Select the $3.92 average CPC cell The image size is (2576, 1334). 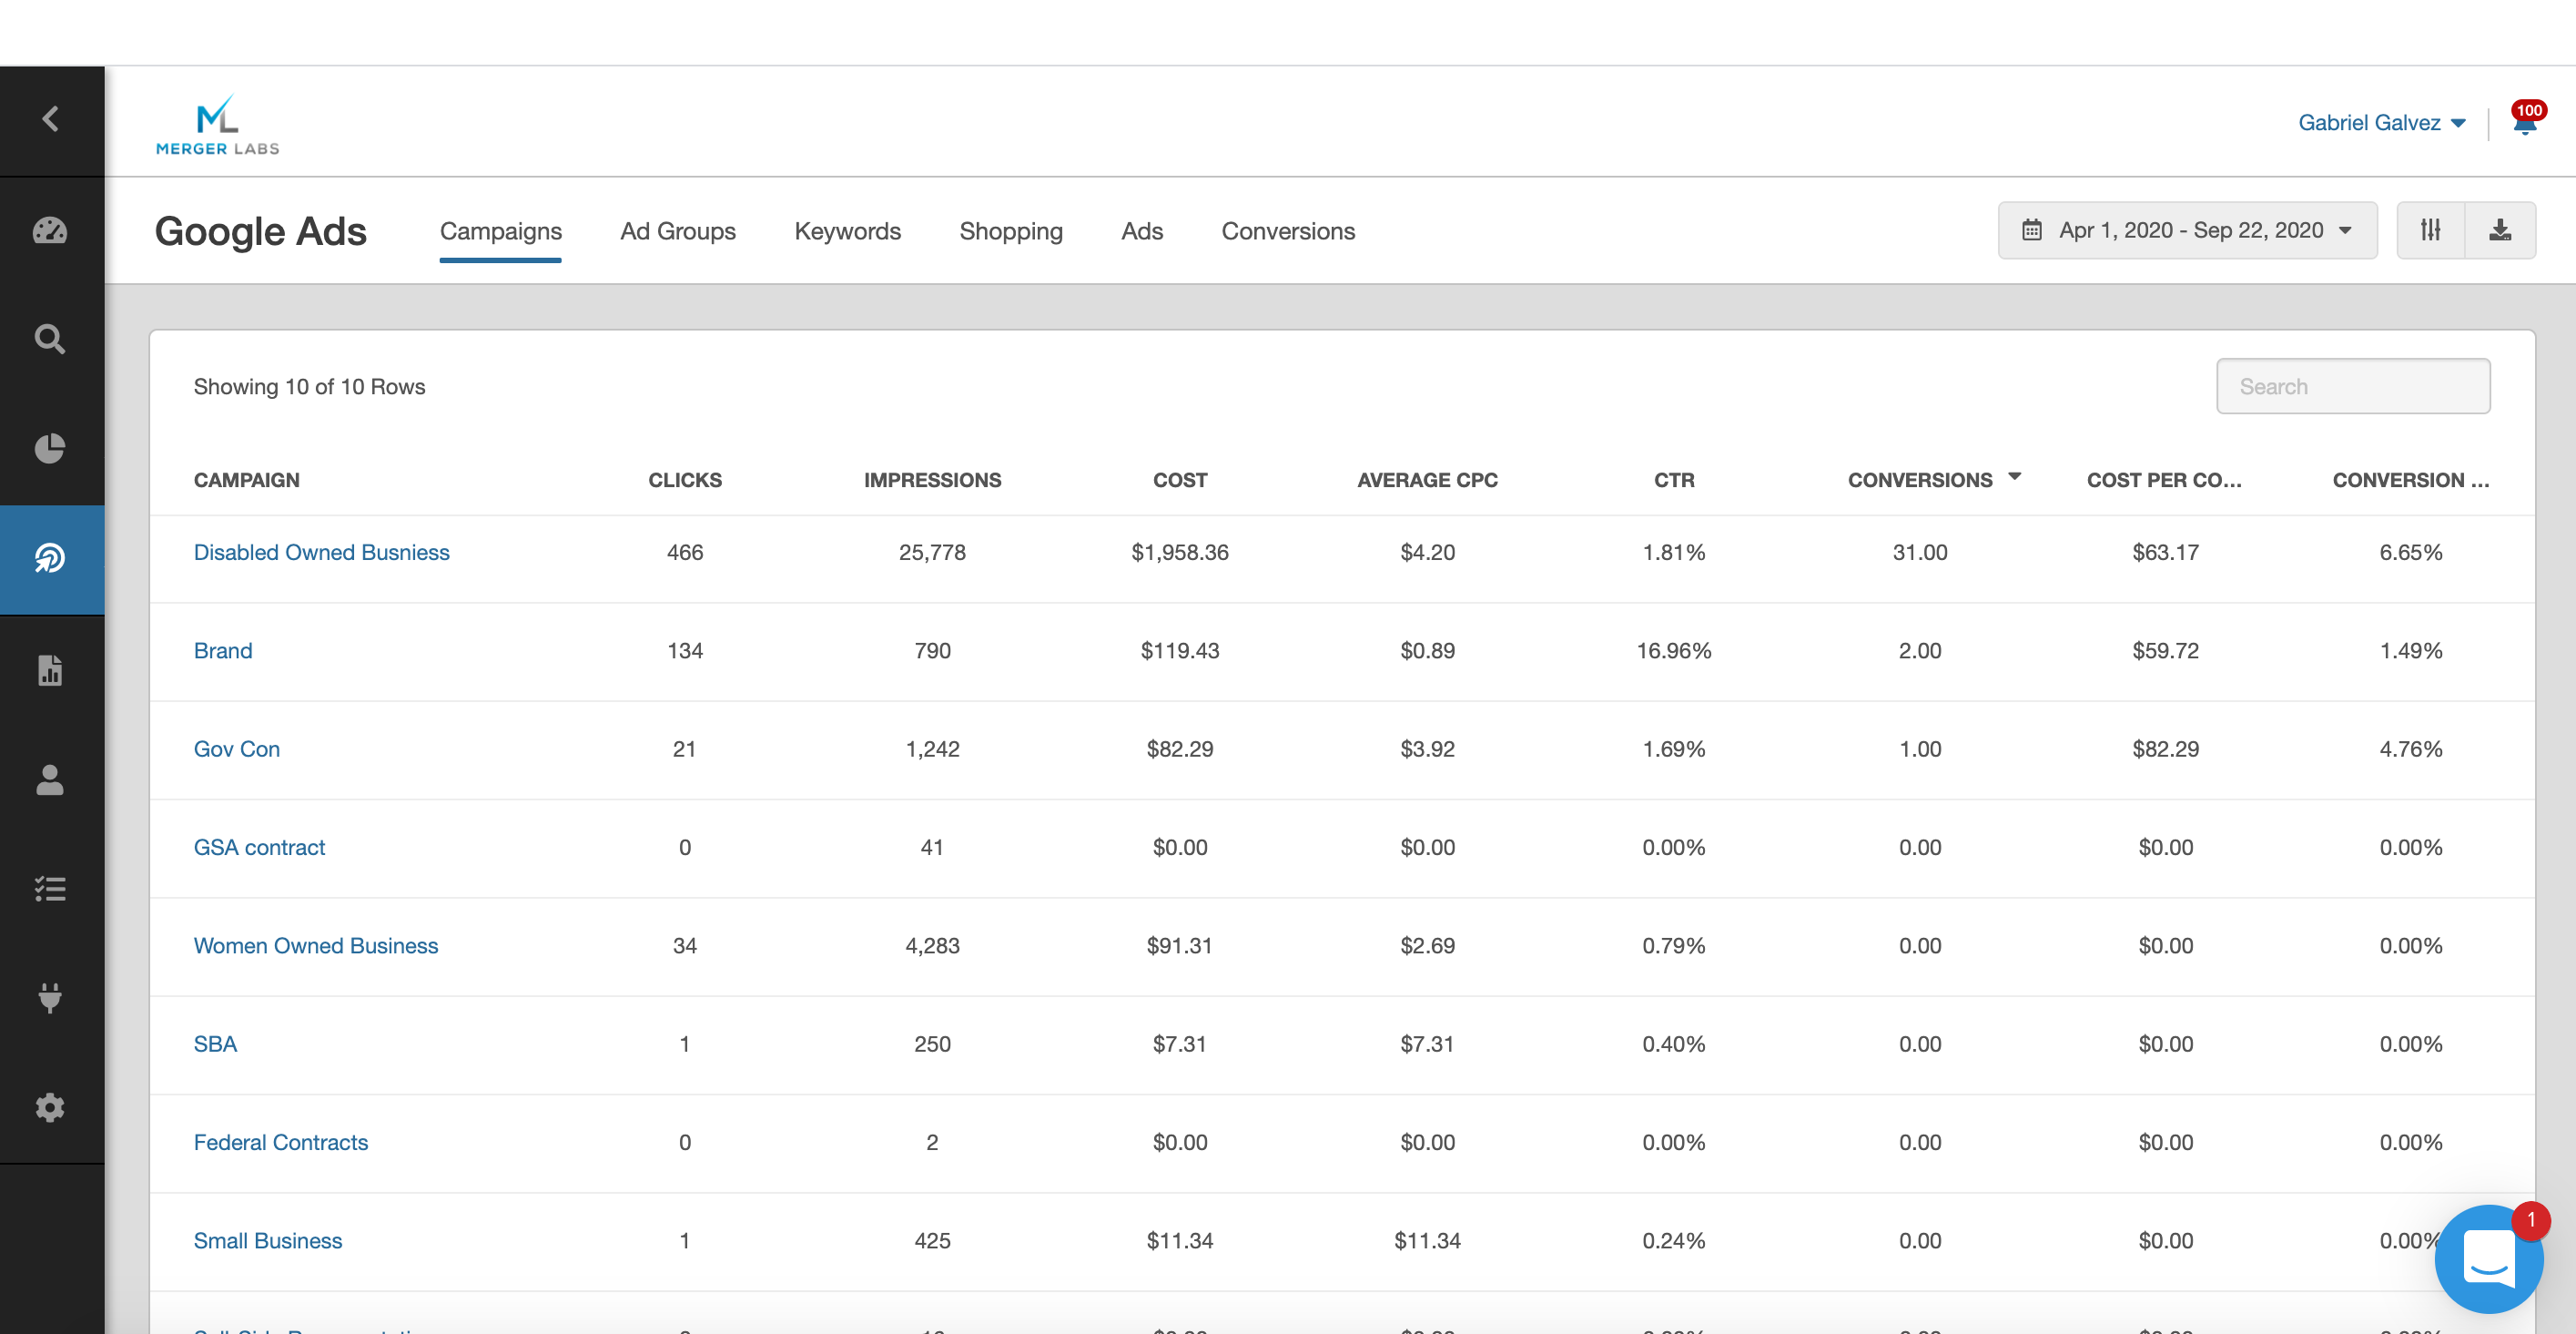point(1427,749)
